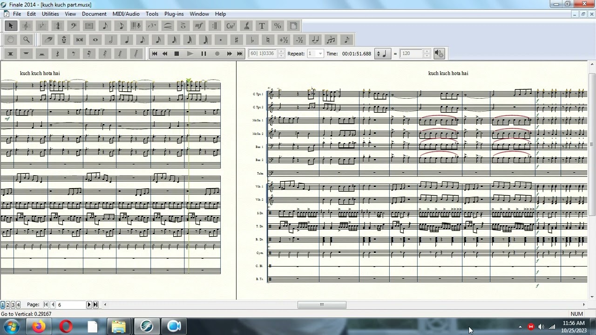Select the Zoom magnifier tool
596x335 pixels.
click(26, 40)
